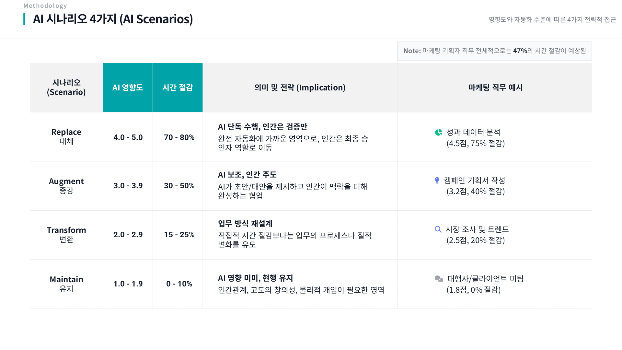Select the Transform 변환 scenario cell
The height and width of the screenshot is (350, 622).
click(x=66, y=235)
